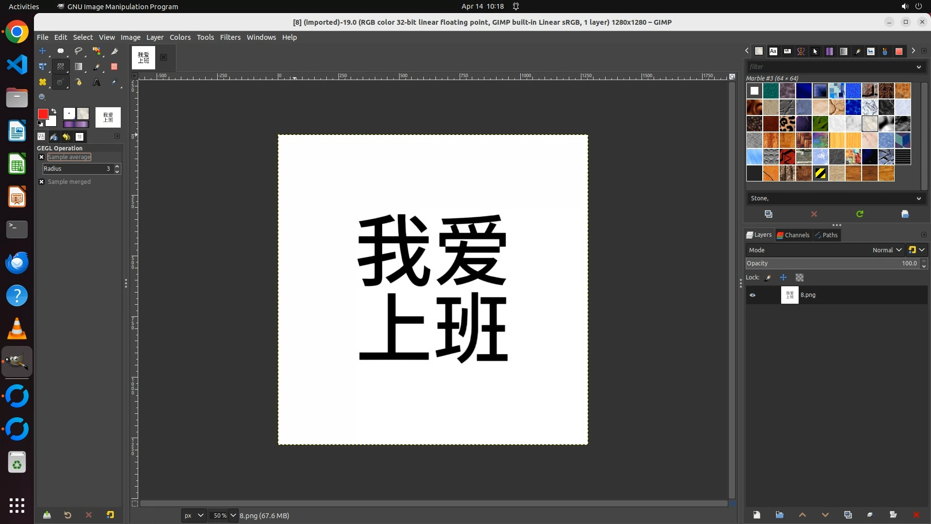Viewport: 931px width, 524px height.
Task: Select the Heal tool bandage icon
Action: pos(43,82)
